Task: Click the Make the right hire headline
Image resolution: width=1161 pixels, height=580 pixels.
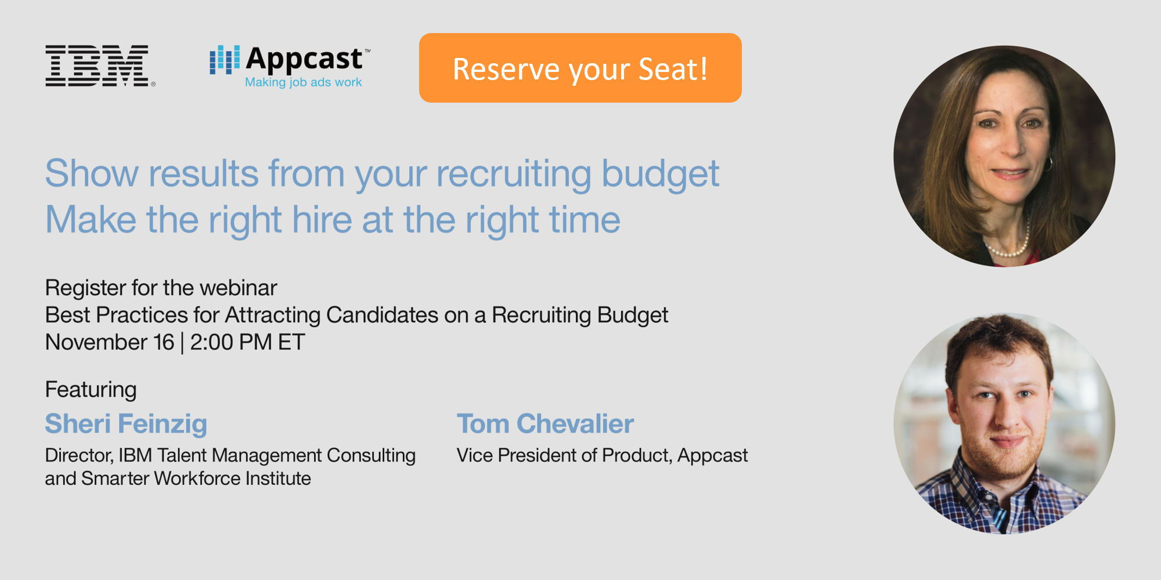Action: [x=333, y=220]
